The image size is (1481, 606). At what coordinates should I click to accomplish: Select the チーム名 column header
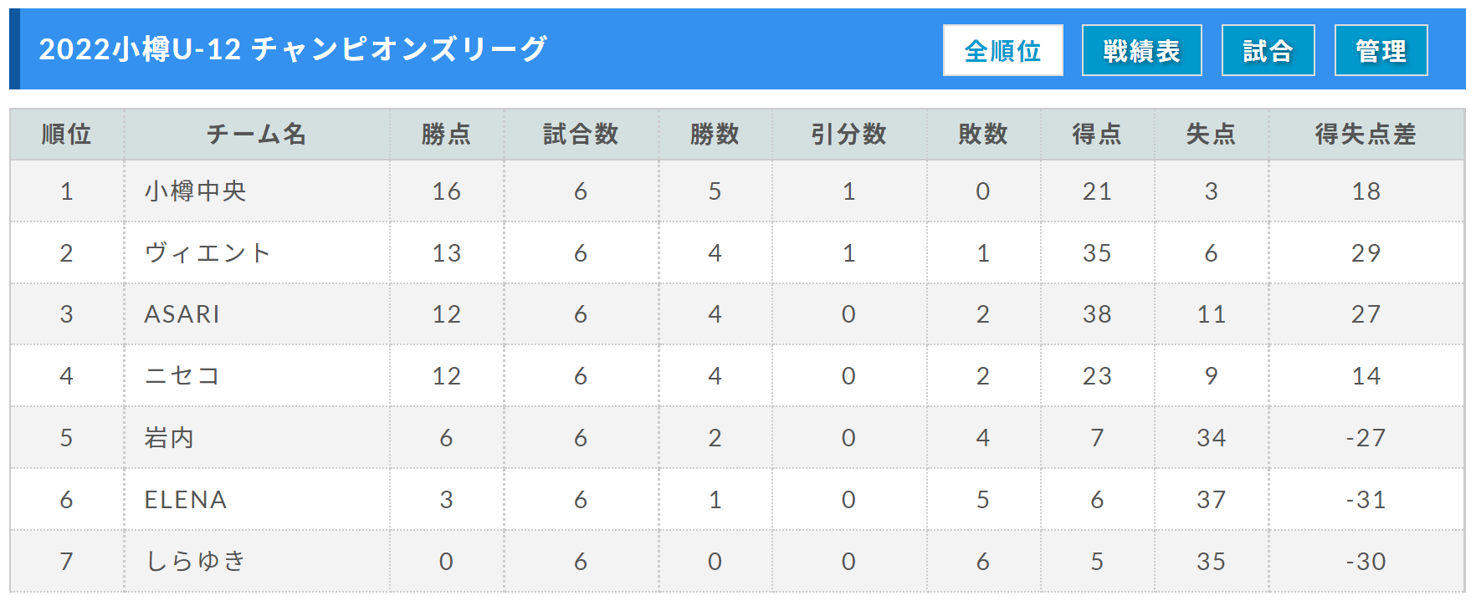[x=257, y=134]
